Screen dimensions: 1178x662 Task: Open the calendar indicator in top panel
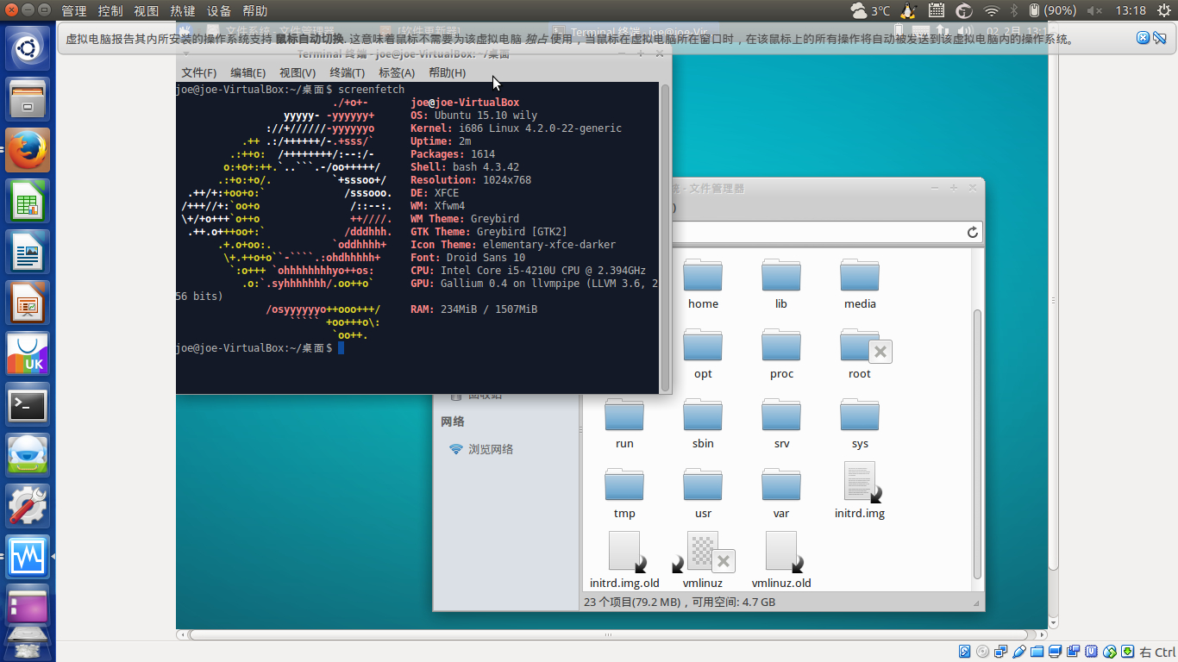tap(937, 10)
